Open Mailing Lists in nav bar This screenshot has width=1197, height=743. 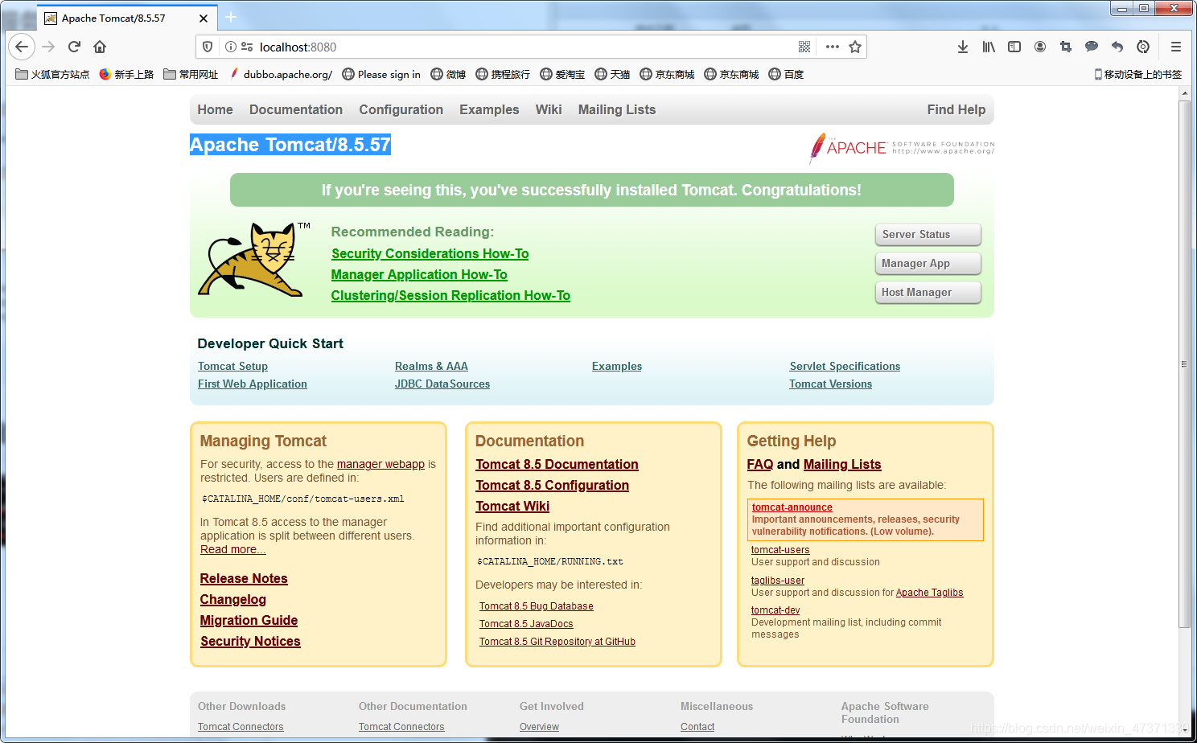click(617, 109)
